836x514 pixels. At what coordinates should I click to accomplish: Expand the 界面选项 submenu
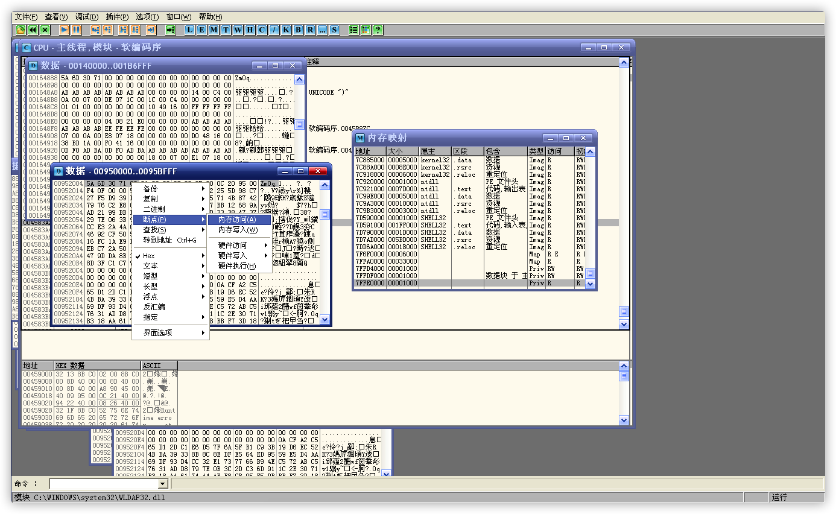158,332
